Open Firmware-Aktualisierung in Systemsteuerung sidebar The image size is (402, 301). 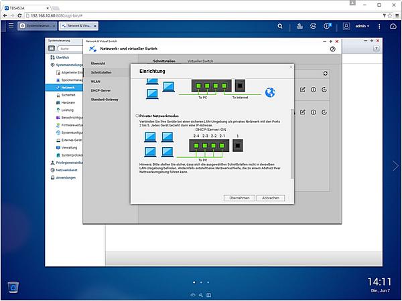[69, 125]
